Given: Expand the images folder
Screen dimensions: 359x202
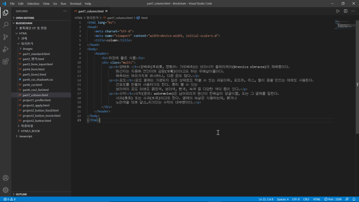Looking at the screenshot, I should (x=41, y=49).
